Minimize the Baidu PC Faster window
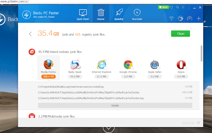Viewport: 212px width, 133px height. pyautogui.click(x=194, y=8)
